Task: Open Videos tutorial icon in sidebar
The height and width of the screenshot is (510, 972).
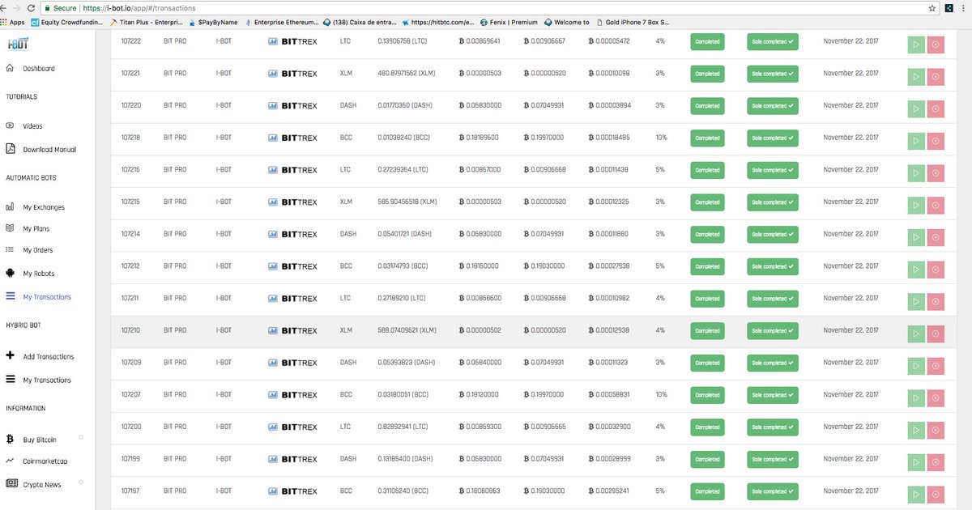Action: click(10, 125)
